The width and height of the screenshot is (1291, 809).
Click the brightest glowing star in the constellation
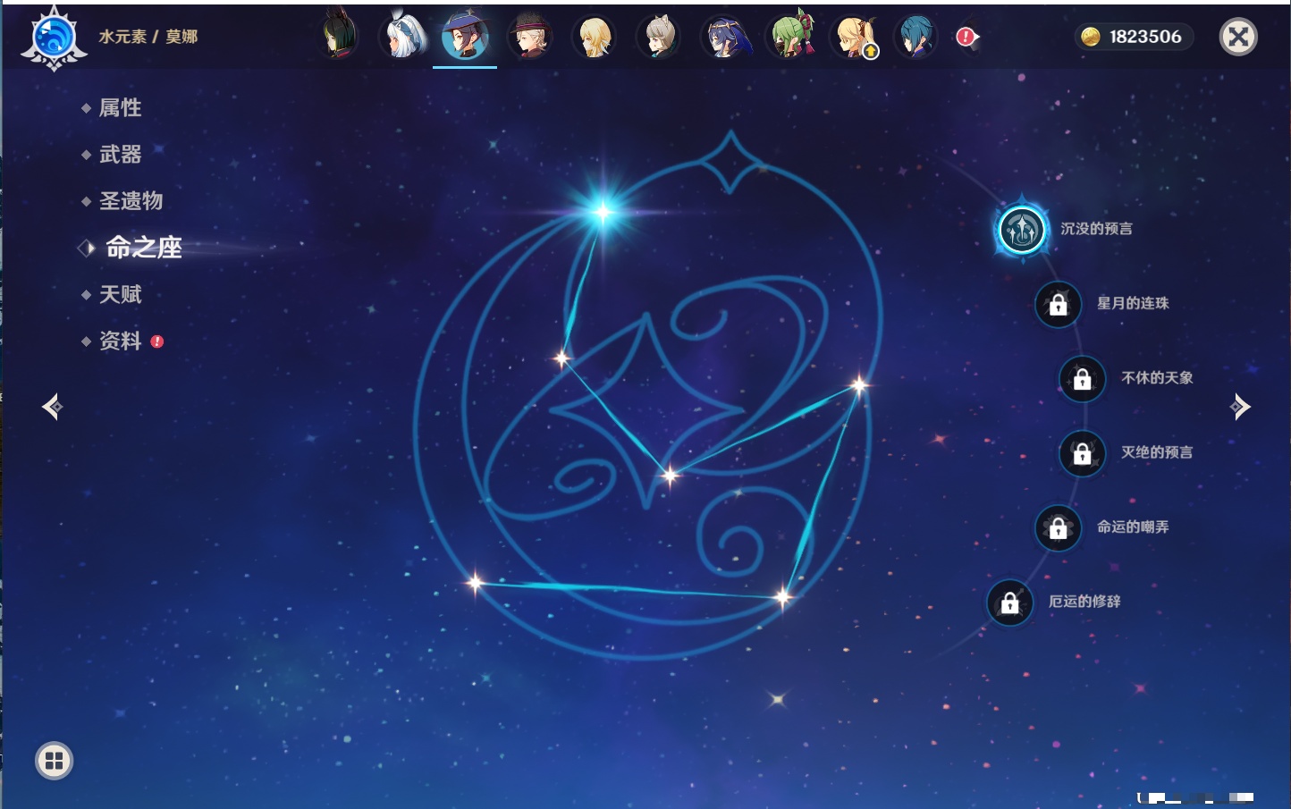(603, 212)
